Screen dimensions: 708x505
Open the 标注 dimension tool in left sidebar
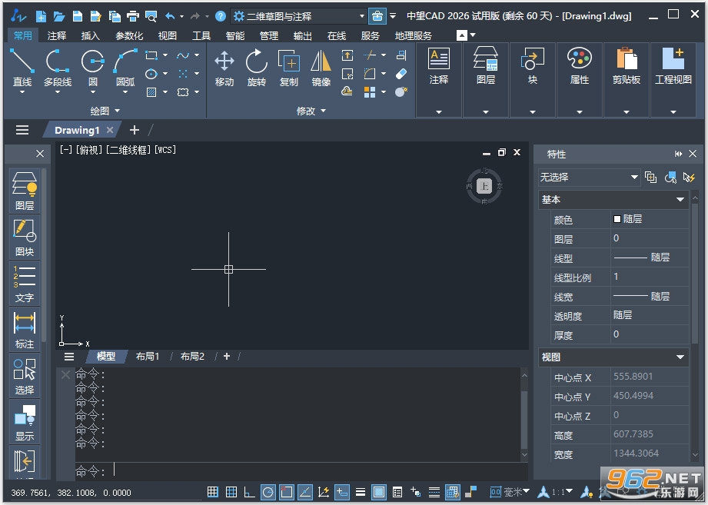coord(25,330)
